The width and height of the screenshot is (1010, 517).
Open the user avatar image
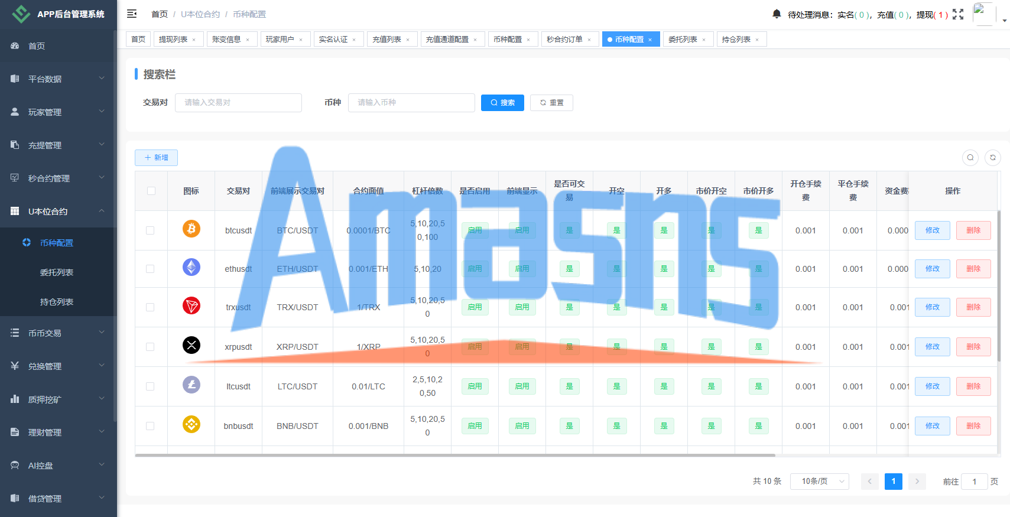[984, 14]
